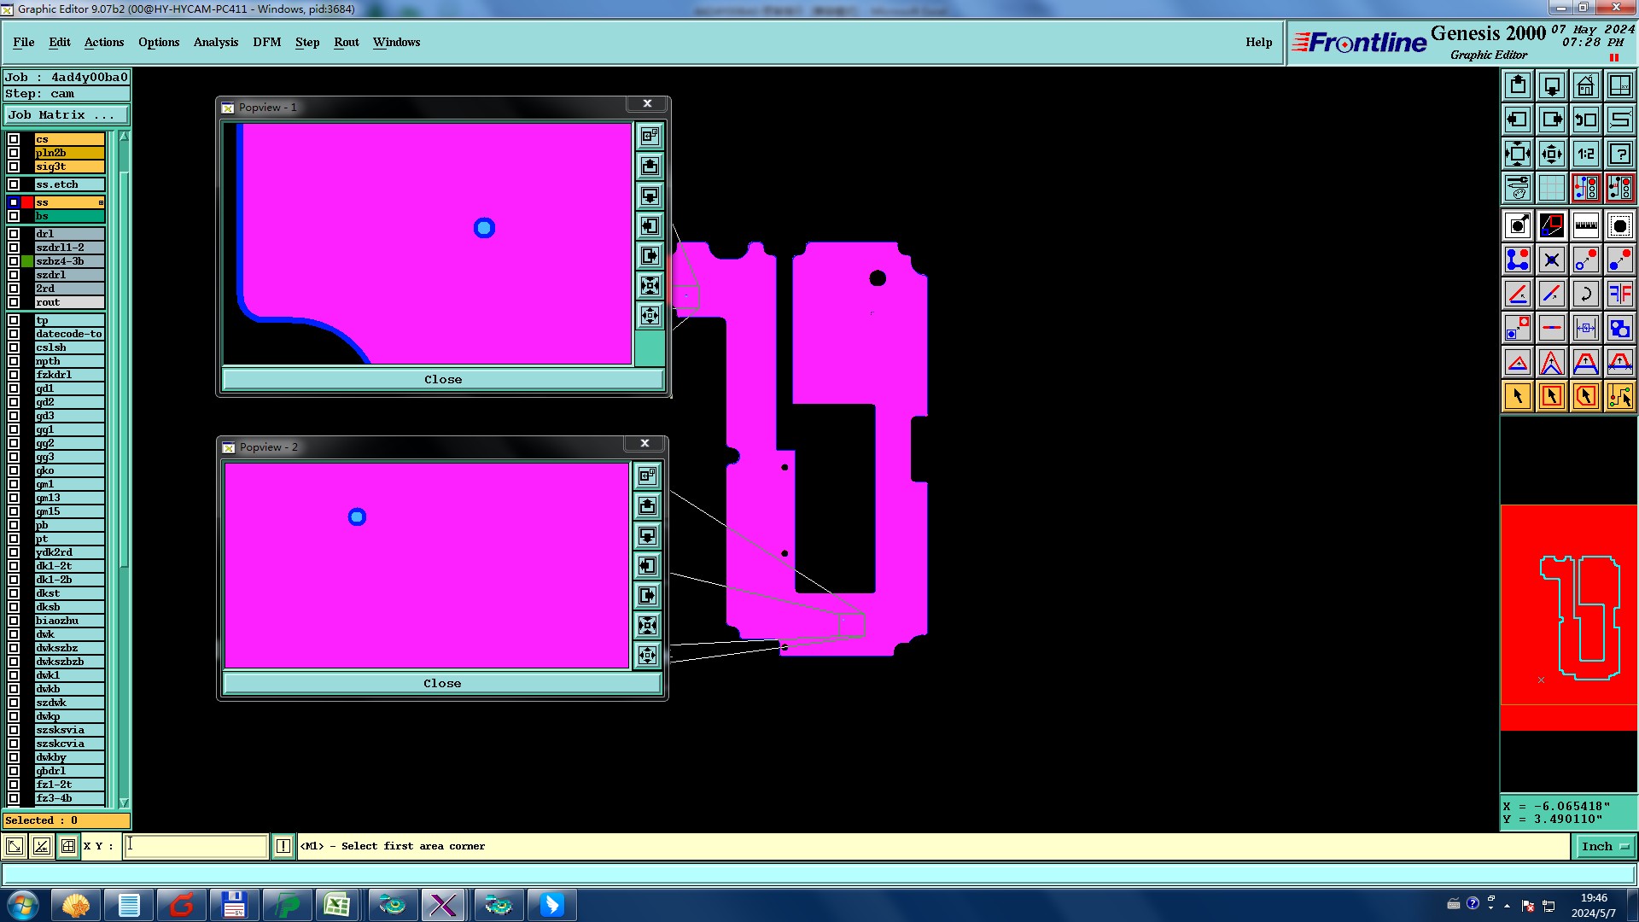
Task: Select the delete feature X icon
Action: point(1551,260)
